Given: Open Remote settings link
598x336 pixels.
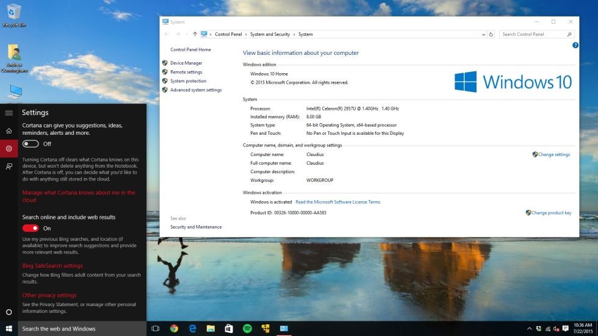Looking at the screenshot, I should click(x=186, y=72).
